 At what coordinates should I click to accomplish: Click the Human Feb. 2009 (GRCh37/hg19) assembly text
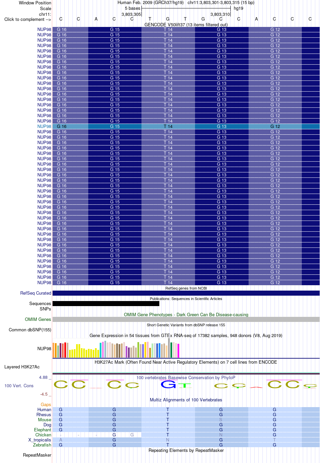151,2
